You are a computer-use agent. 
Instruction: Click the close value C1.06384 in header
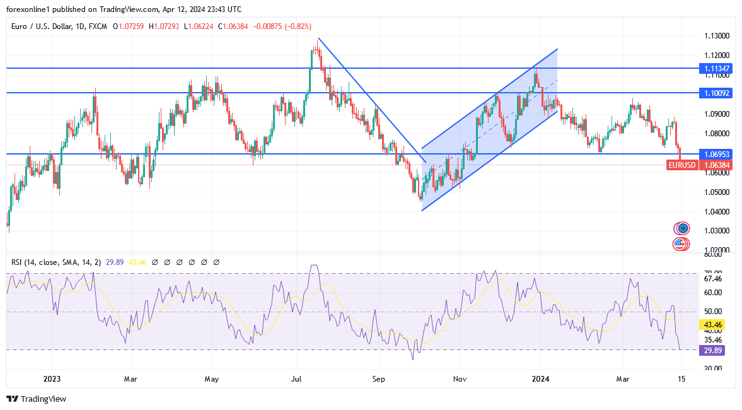[x=233, y=26]
